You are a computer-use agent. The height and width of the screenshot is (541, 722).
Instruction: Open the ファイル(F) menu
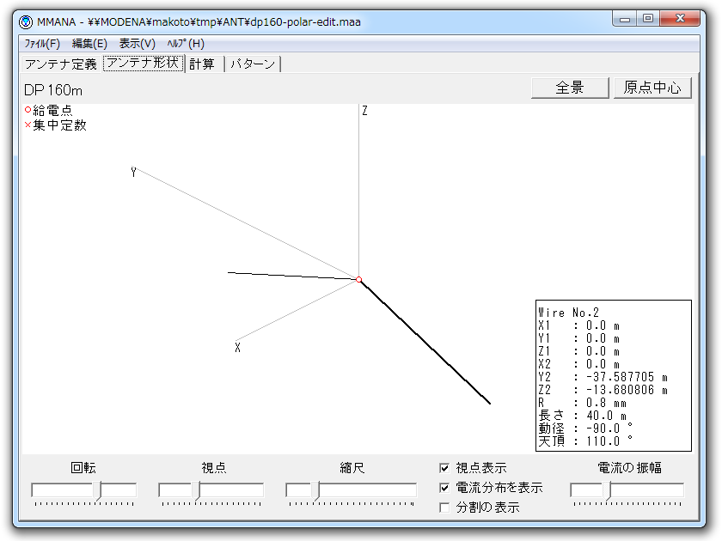(x=41, y=43)
